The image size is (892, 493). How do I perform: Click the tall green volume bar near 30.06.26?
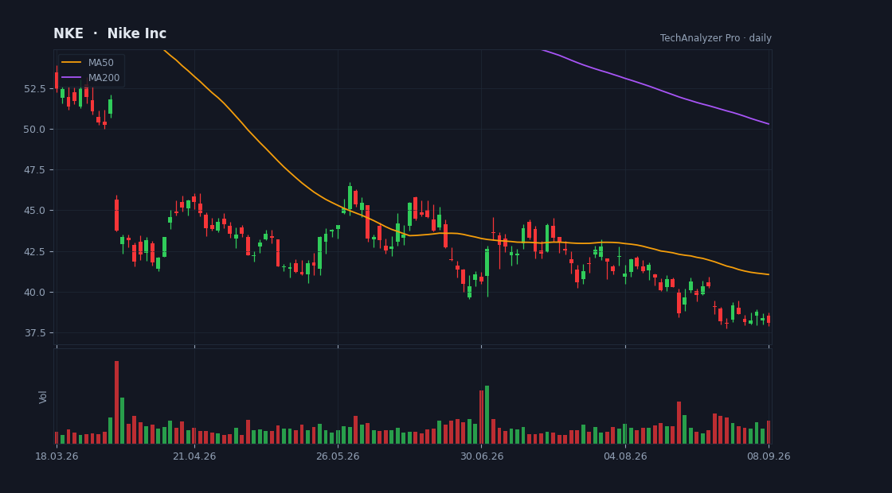click(x=487, y=414)
